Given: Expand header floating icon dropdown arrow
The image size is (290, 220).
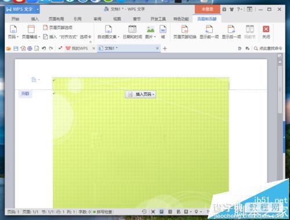Looking at the screenshot, I should coord(39,80).
